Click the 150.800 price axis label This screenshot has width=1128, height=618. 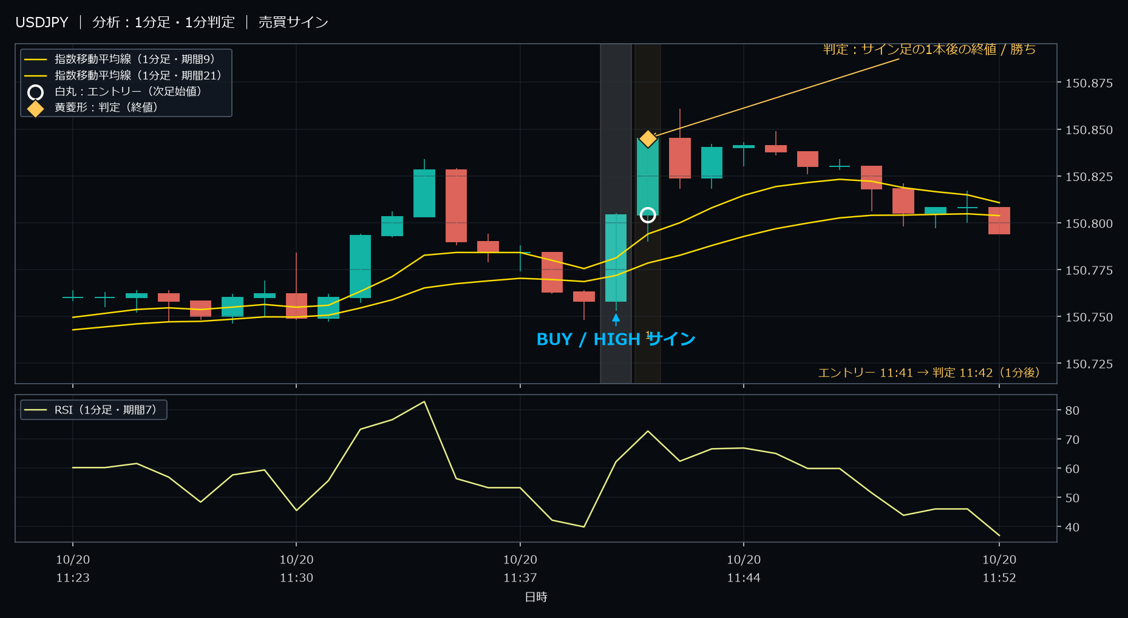[x=1089, y=223]
